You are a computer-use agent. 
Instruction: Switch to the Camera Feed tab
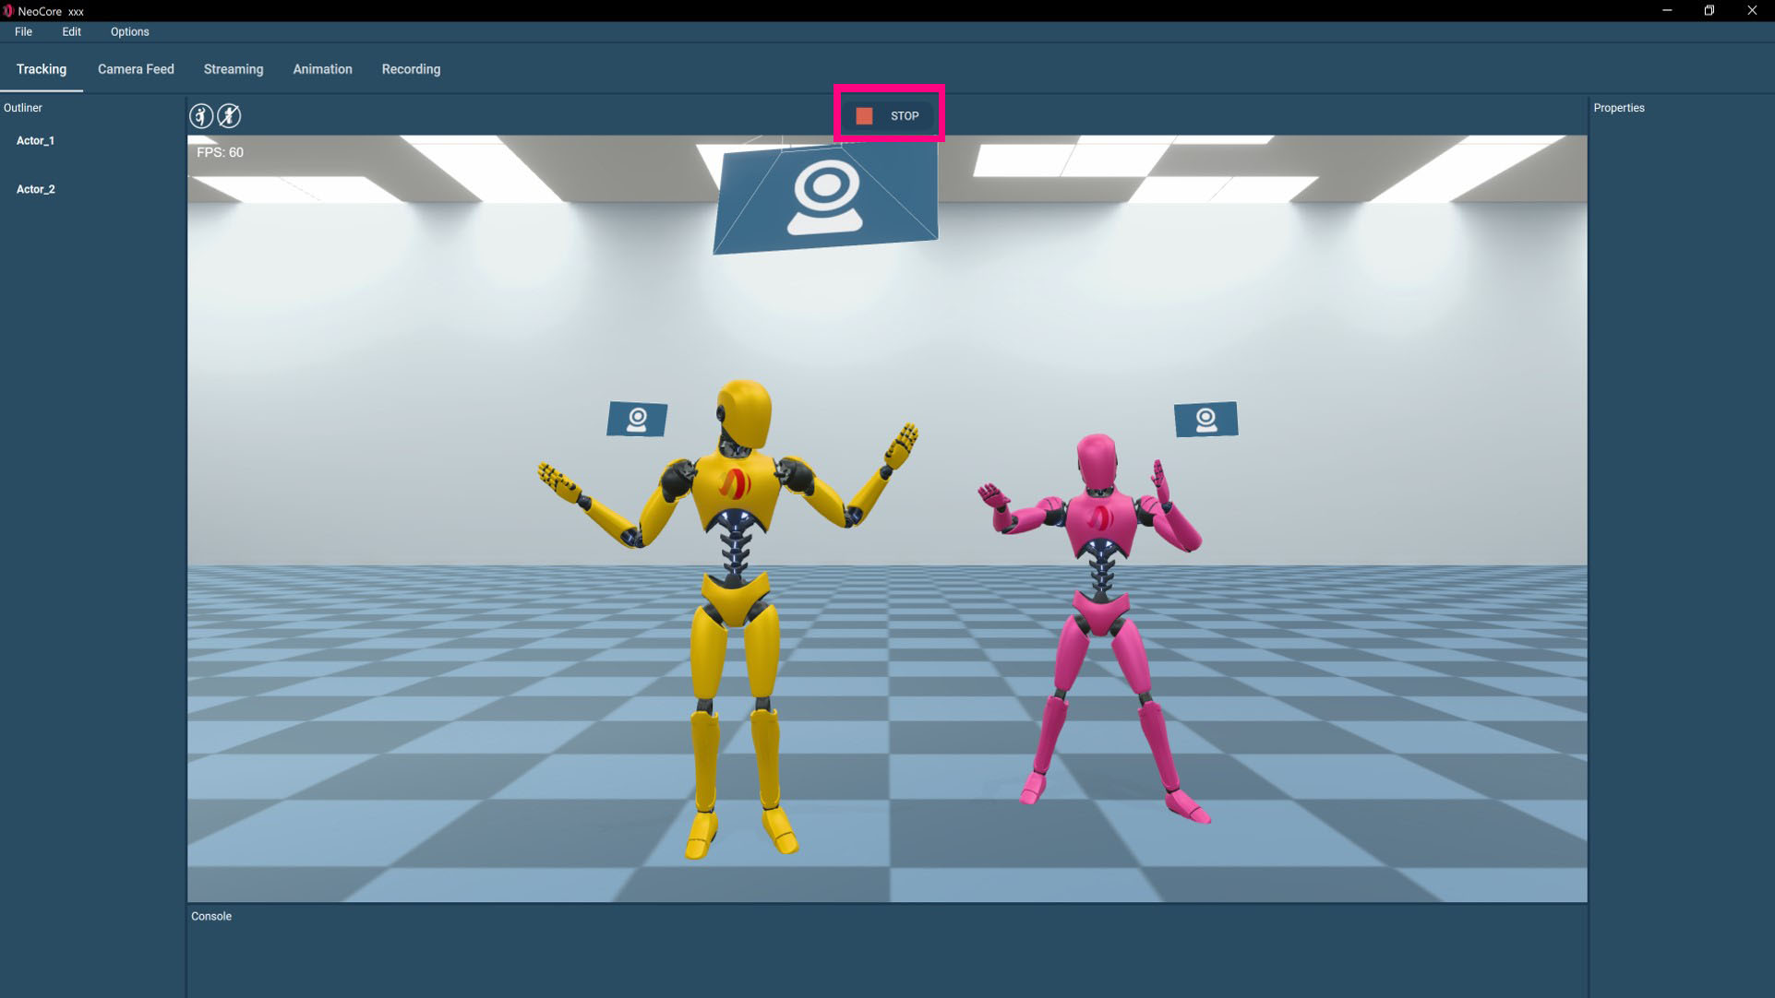pyautogui.click(x=136, y=69)
